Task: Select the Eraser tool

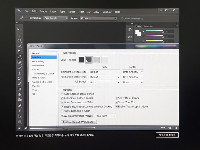Action: point(19,84)
